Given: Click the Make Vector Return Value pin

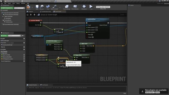Looking at the screenshot, I should [93, 46].
